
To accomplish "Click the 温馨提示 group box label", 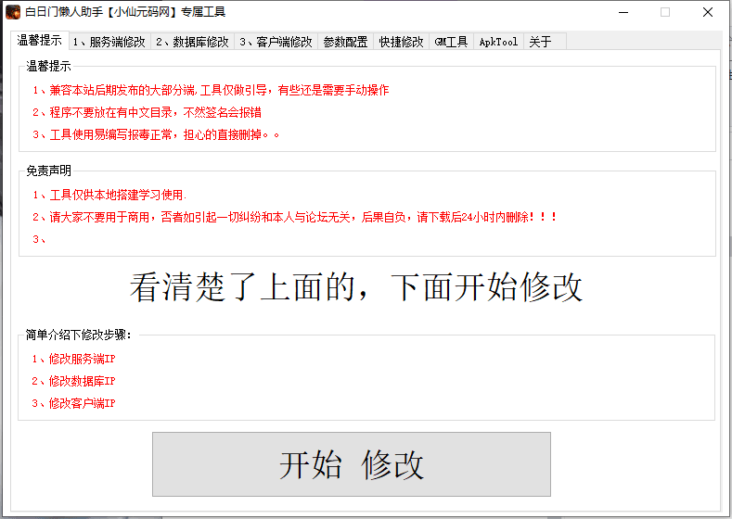I will [48, 66].
